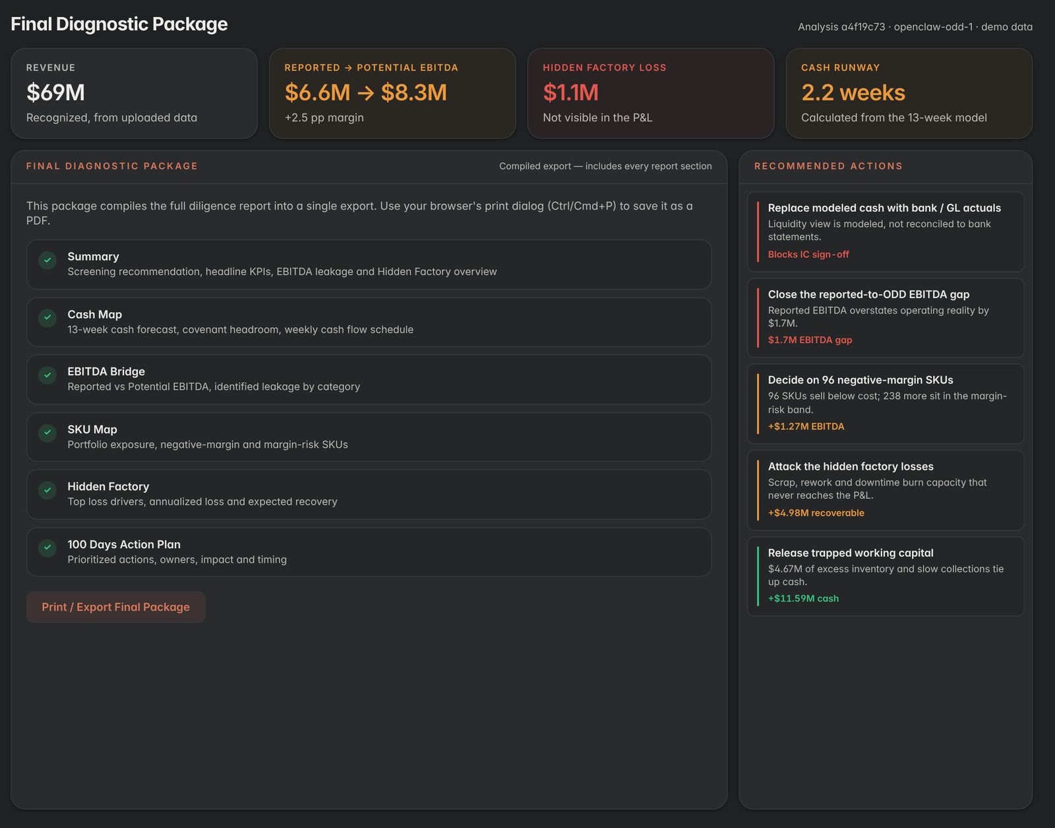Click 'Calculated from the 13-week model' subtext
This screenshot has width=1055, height=828.
(x=893, y=118)
